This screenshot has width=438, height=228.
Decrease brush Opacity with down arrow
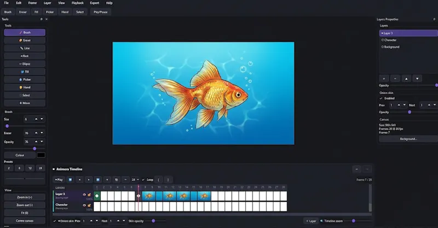click(x=42, y=142)
